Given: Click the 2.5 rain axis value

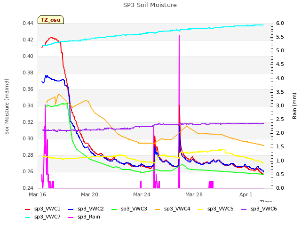Looking at the screenshot, I should [x=280, y=119].
